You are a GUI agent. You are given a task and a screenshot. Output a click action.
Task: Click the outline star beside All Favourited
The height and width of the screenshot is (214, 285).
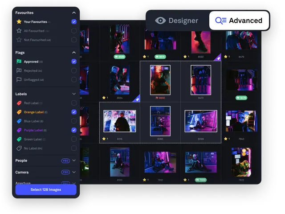pos(19,31)
